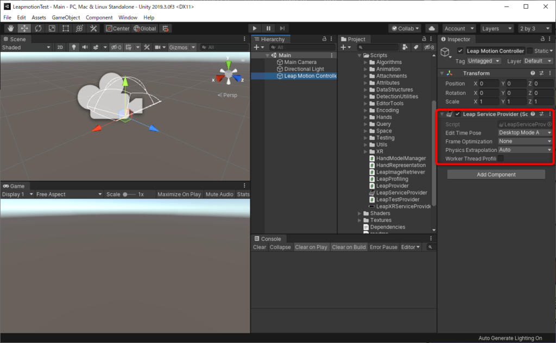556x343 pixels.
Task: Collapse the Main scene in Hierarchy
Action: 268,55
